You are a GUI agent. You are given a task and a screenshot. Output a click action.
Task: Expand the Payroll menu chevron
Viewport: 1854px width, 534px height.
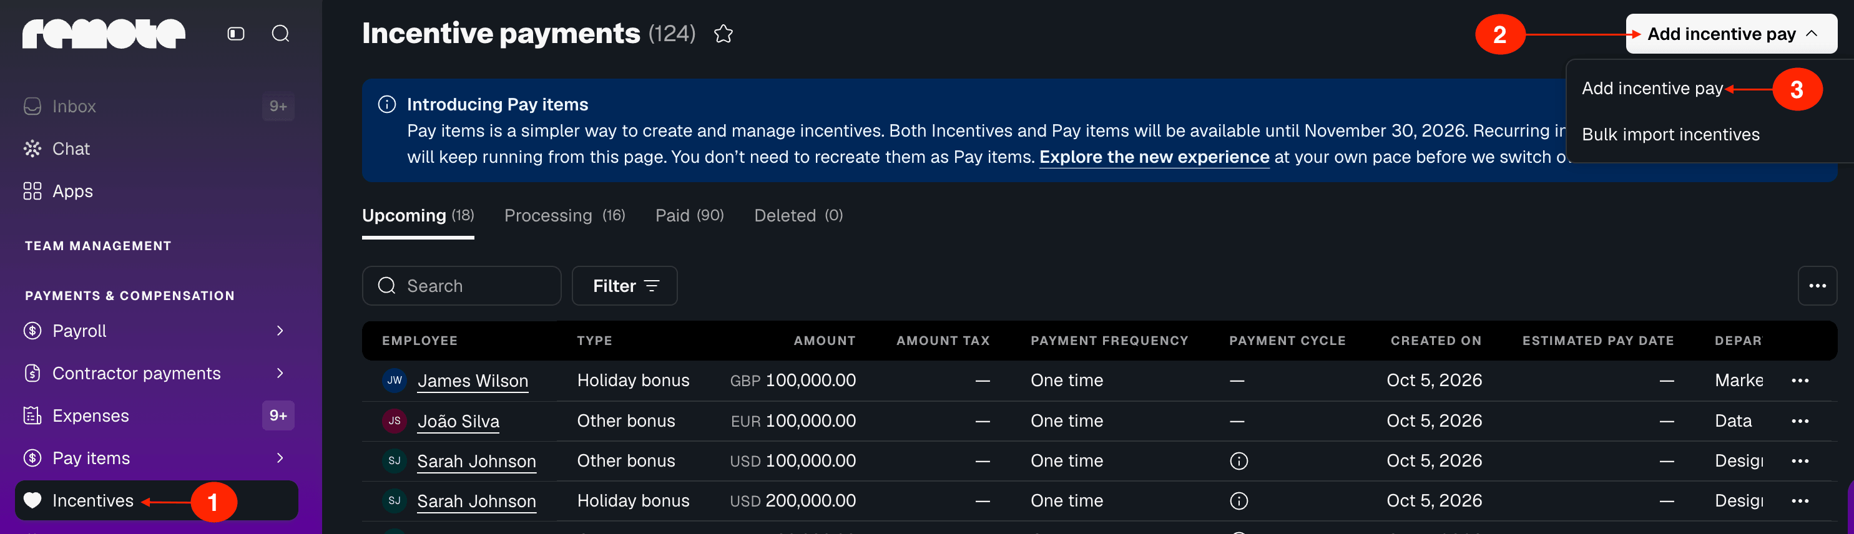click(280, 331)
